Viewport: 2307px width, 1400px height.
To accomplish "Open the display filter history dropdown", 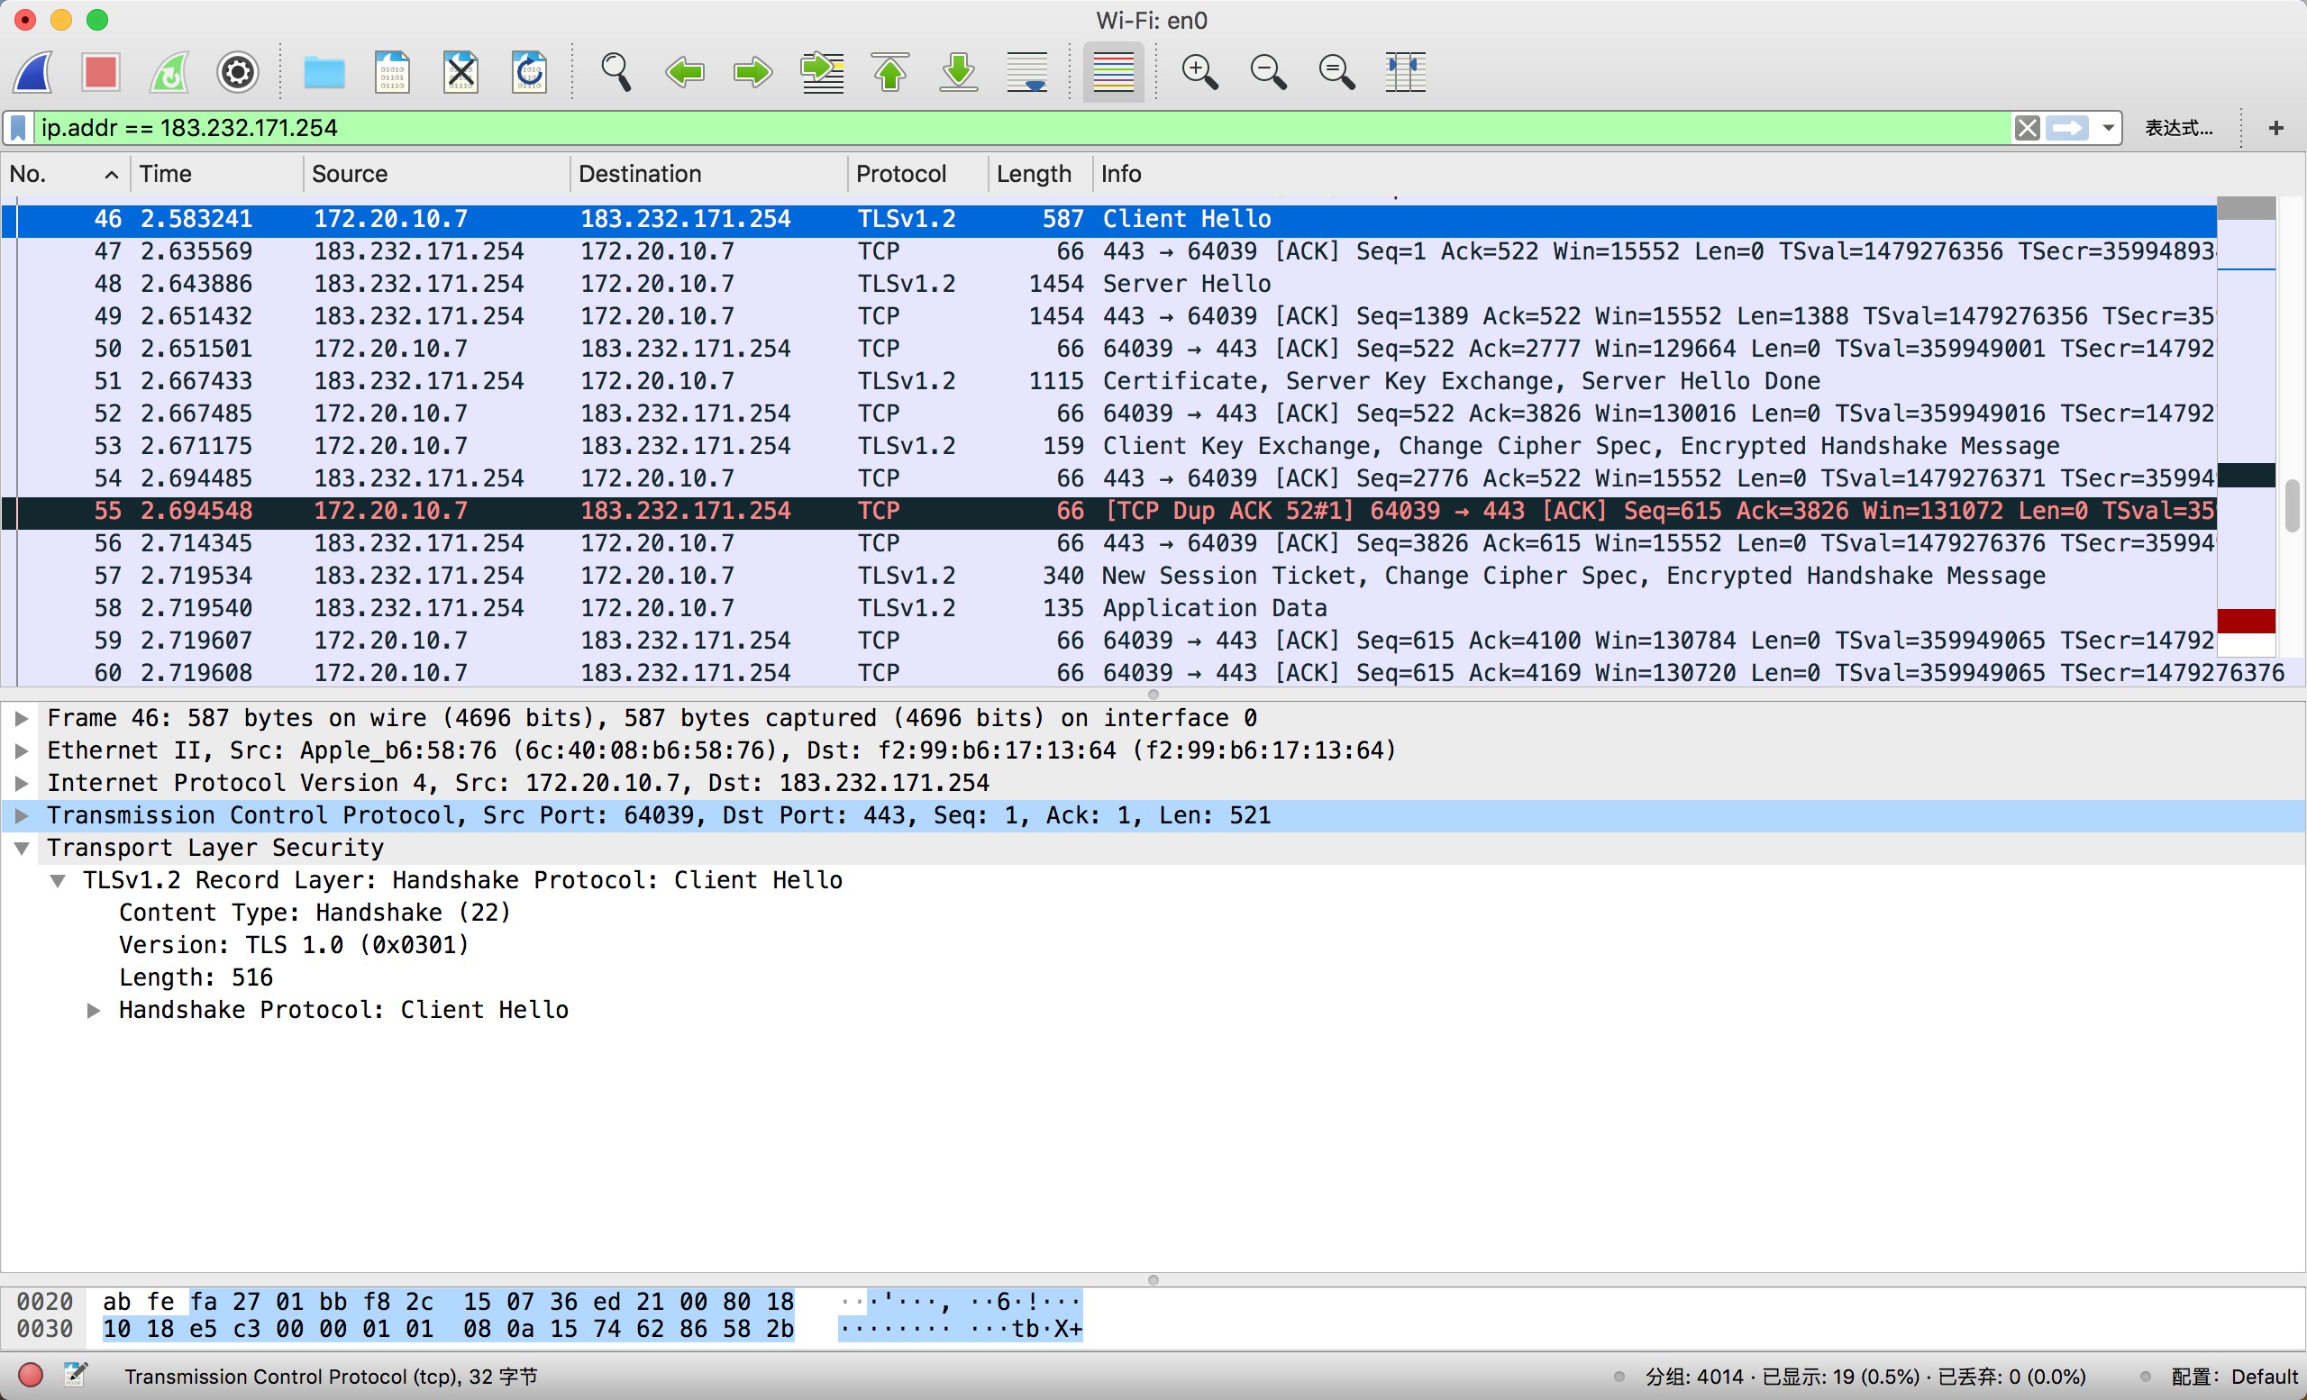I will tap(2108, 128).
